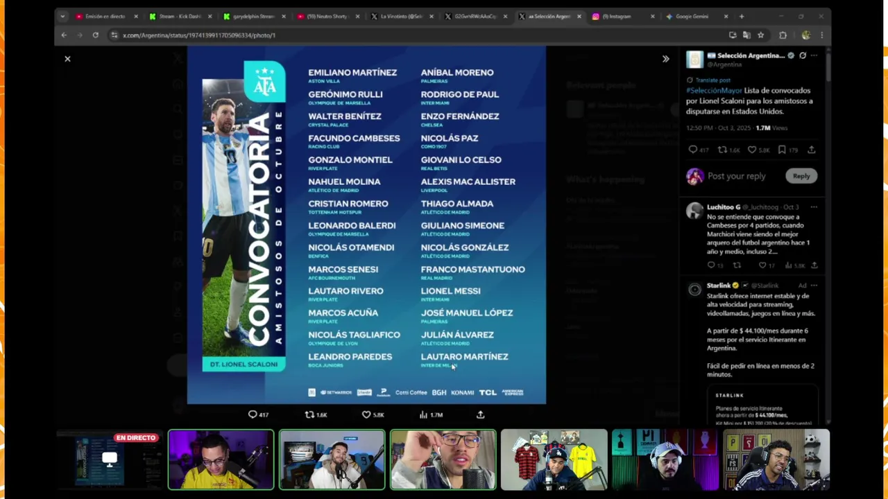The image size is (888, 499).
Task: Switch to the Stream - Kick Dashboard tab
Action: tap(179, 16)
